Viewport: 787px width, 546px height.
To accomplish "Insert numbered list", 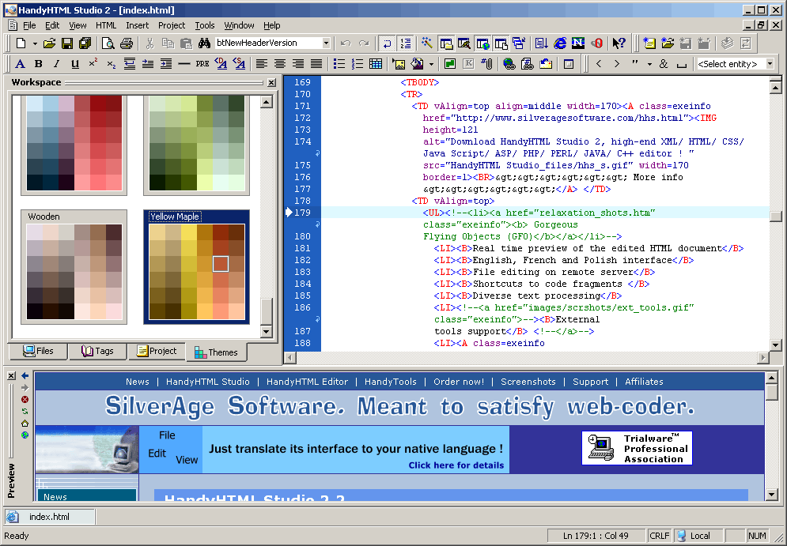I will pyautogui.click(x=358, y=64).
